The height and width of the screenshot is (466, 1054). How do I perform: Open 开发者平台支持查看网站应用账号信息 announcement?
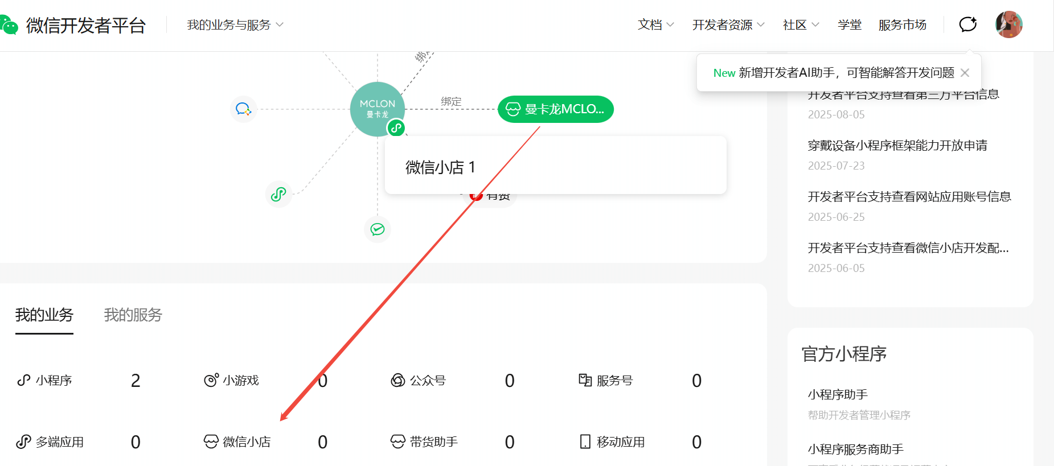909,197
